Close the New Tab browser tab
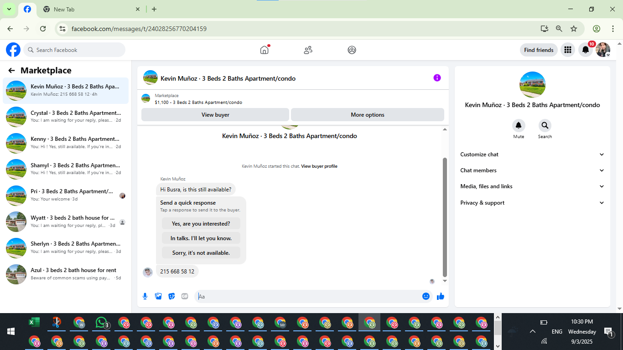 point(138,9)
